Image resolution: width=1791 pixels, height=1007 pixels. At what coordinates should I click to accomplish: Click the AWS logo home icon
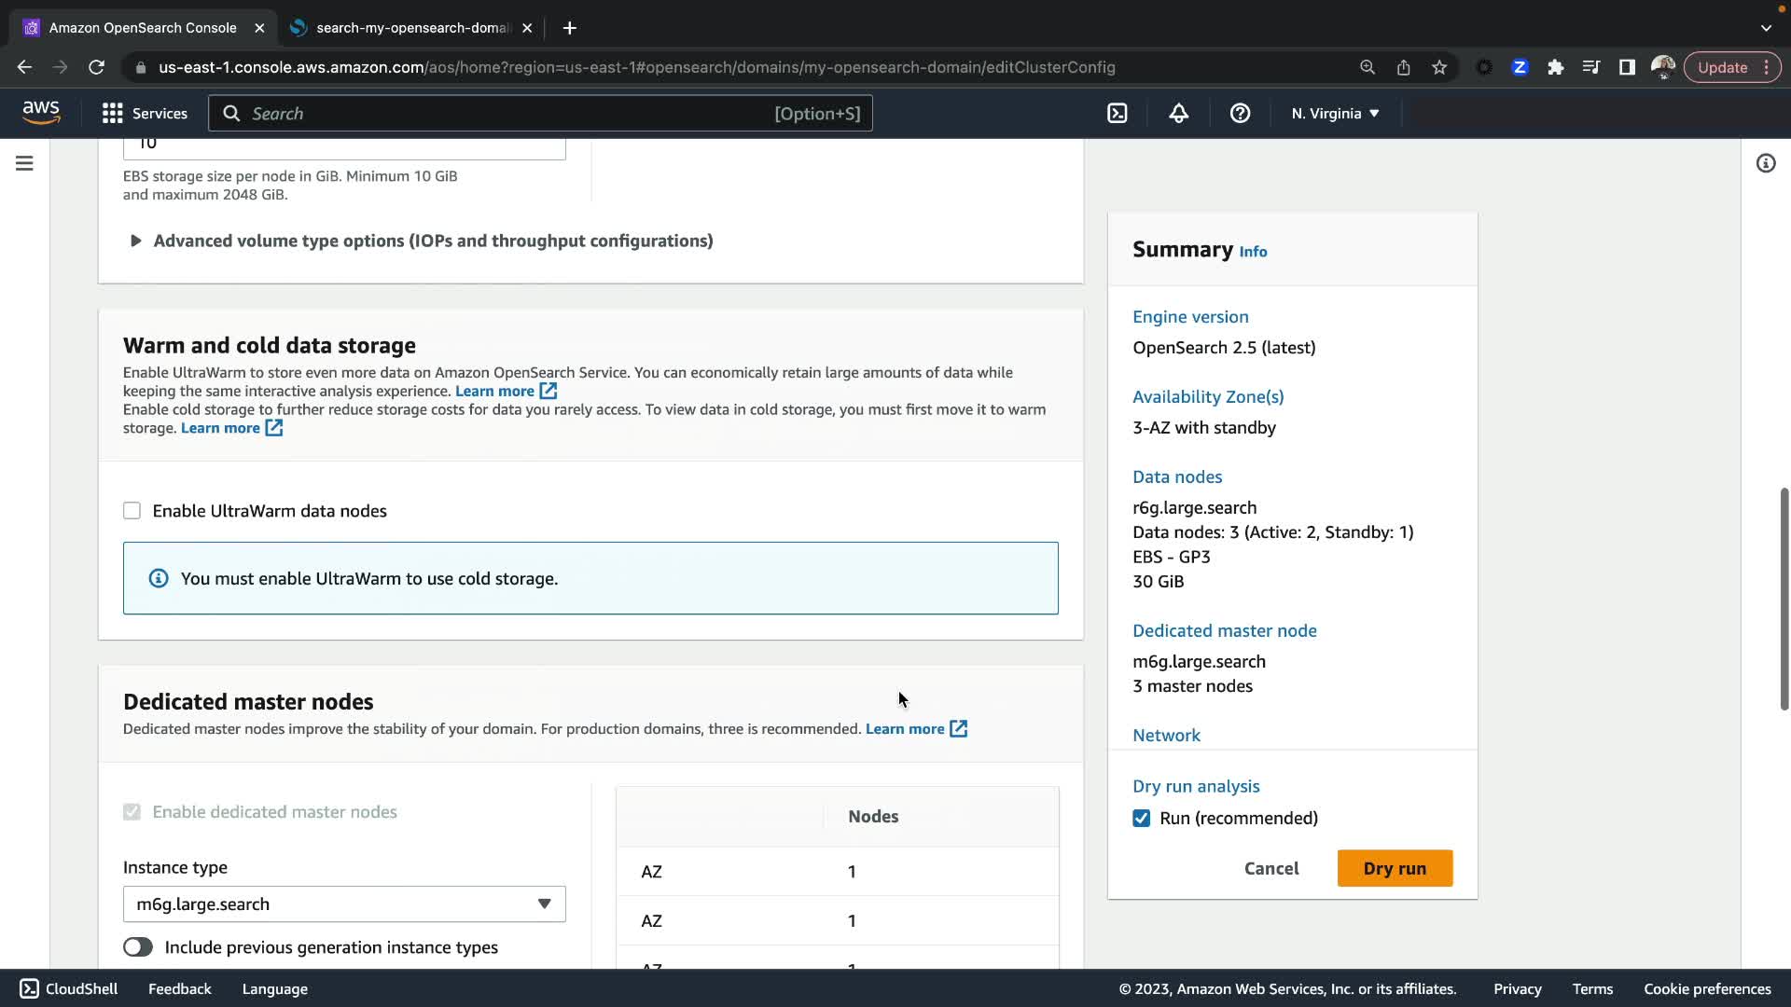[x=41, y=113]
